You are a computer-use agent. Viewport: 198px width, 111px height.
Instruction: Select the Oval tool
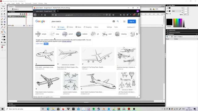click(2, 16)
